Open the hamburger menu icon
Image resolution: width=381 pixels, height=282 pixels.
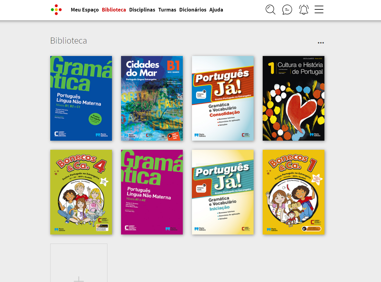point(319,9)
